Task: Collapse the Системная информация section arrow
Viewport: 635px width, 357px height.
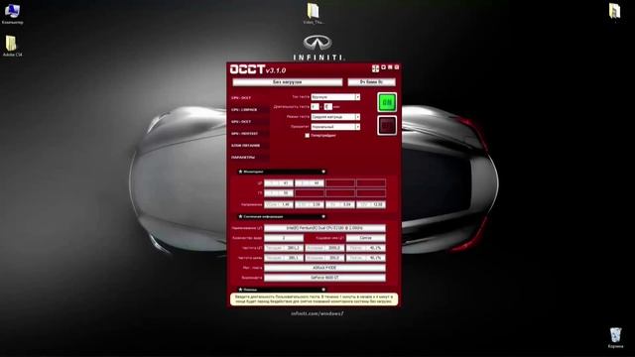Action: [323, 216]
